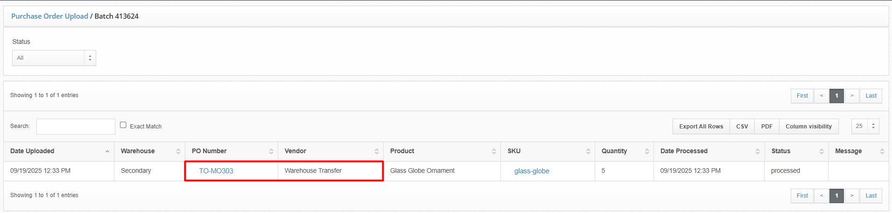892x213 pixels.
Task: Click the quantity cell showing 5
Action: (x=625, y=171)
